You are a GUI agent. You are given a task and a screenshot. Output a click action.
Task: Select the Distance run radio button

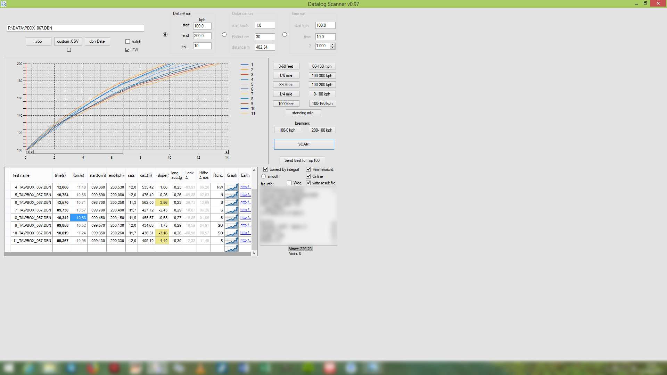tap(224, 35)
